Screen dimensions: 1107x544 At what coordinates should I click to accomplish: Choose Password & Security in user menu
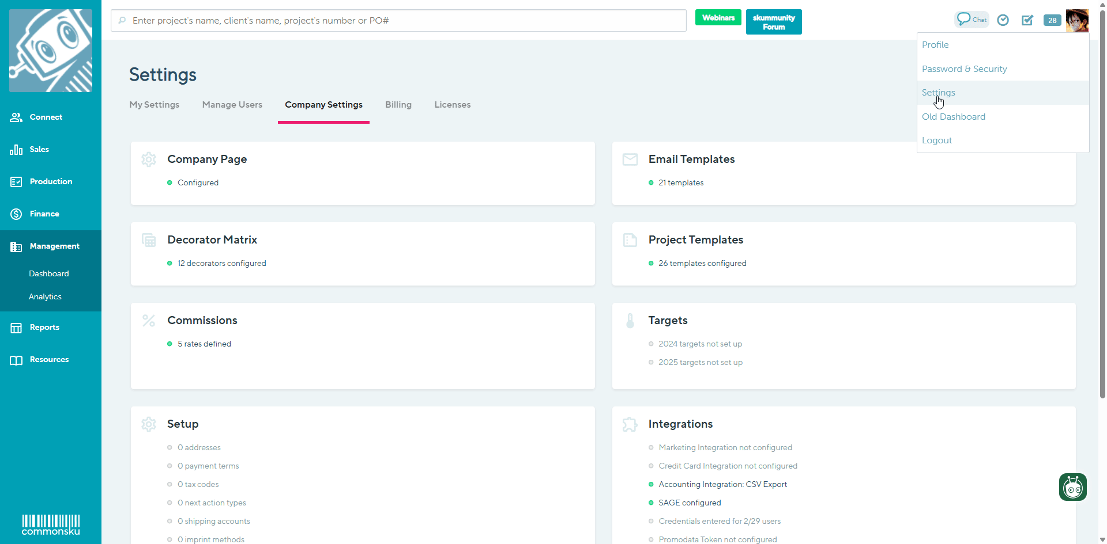pyautogui.click(x=964, y=69)
